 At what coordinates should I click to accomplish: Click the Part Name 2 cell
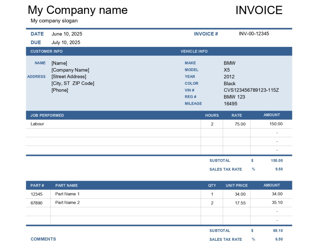coord(126,203)
